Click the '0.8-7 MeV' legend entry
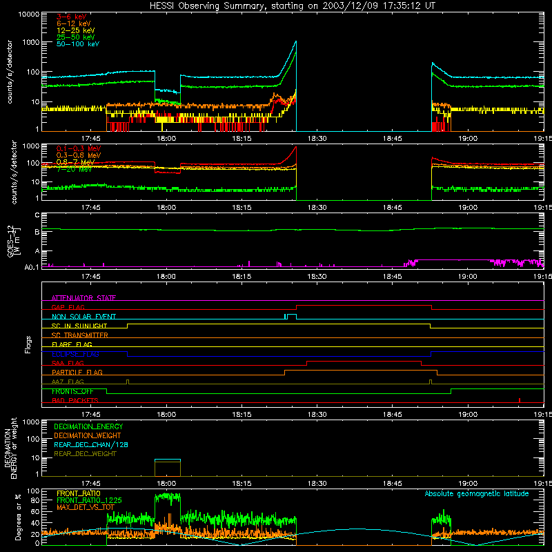 point(75,162)
